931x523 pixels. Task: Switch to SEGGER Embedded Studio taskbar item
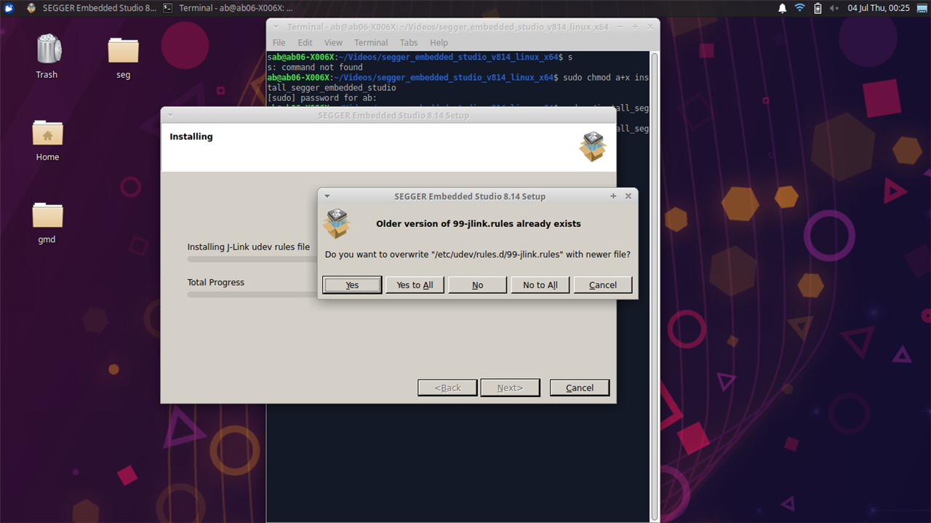click(91, 8)
